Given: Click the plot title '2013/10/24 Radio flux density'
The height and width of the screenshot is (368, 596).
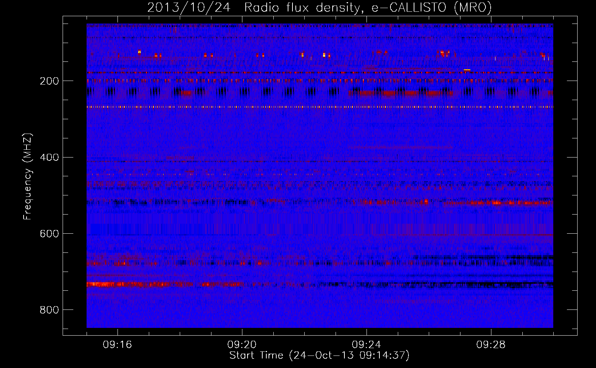Looking at the screenshot, I should click(319, 7).
